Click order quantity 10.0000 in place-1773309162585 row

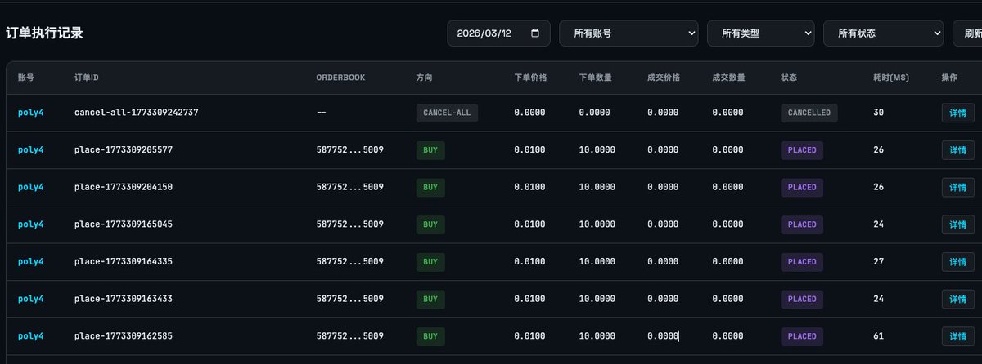[597, 336]
